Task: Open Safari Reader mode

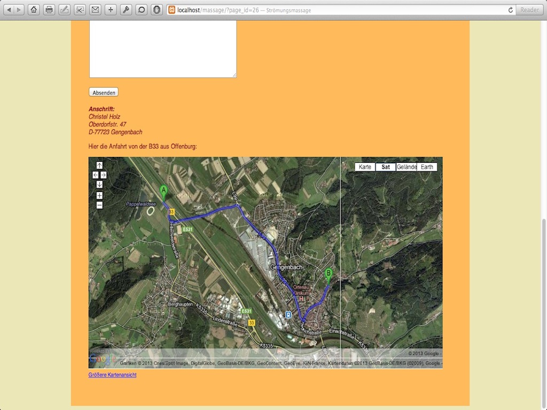Action: tap(529, 10)
